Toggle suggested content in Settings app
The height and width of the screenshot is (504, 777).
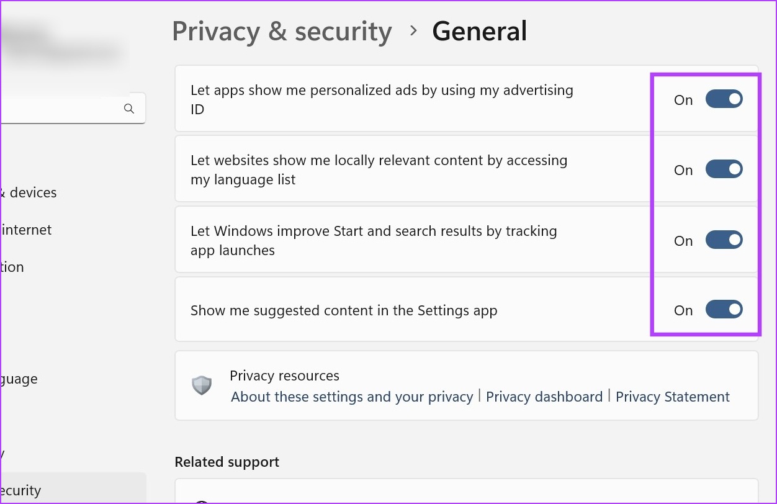coord(724,310)
